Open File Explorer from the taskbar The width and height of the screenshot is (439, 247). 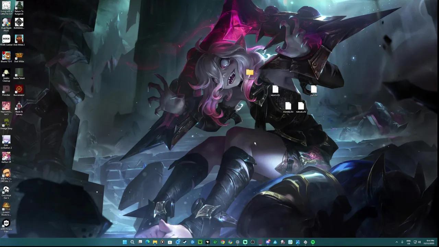[x=155, y=242]
